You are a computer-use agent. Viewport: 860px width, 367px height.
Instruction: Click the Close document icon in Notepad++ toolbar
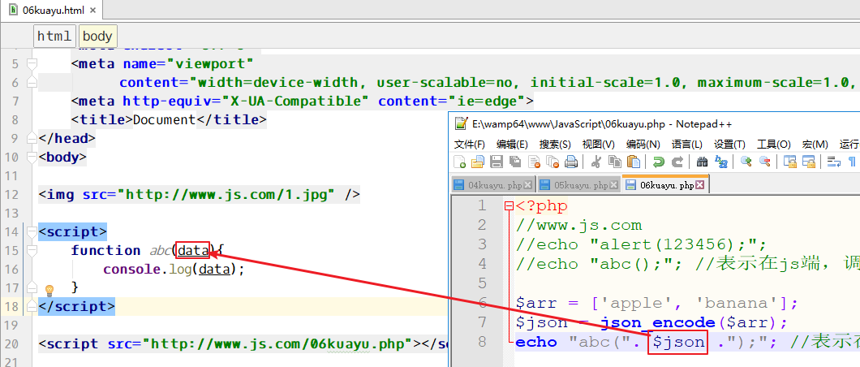(534, 162)
